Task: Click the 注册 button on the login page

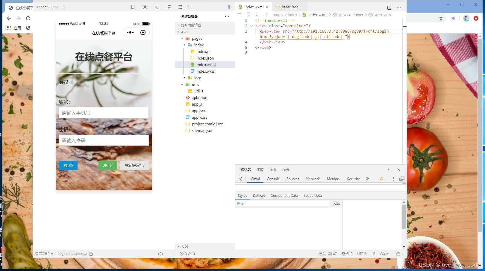Action: click(107, 165)
